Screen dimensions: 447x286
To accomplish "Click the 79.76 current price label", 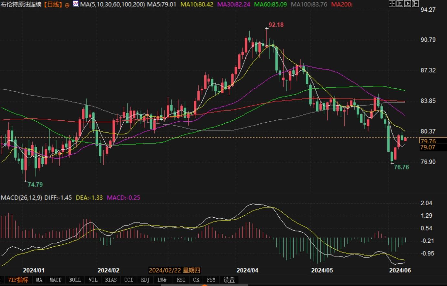I will 428,141.
